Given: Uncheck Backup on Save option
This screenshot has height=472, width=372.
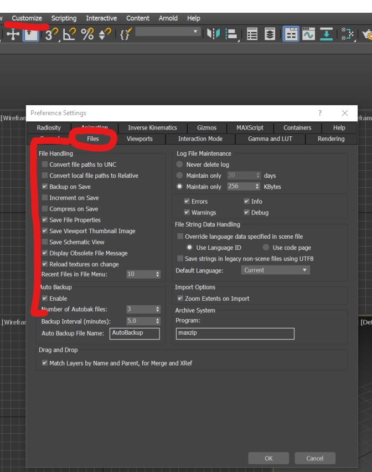Looking at the screenshot, I should [x=45, y=186].
